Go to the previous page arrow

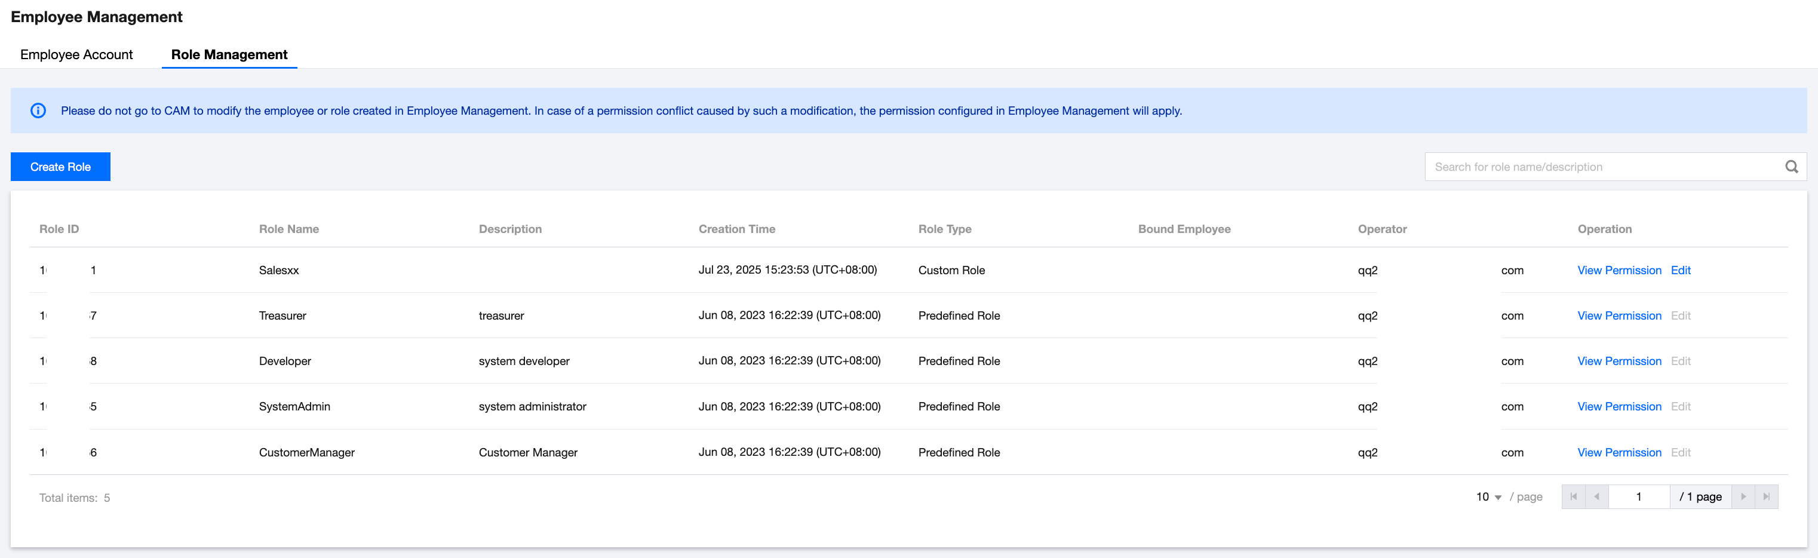(1596, 496)
